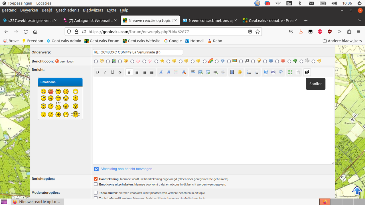Show more toolbar tools via overflow chevron
365x205 pixels.
click(x=339, y=32)
